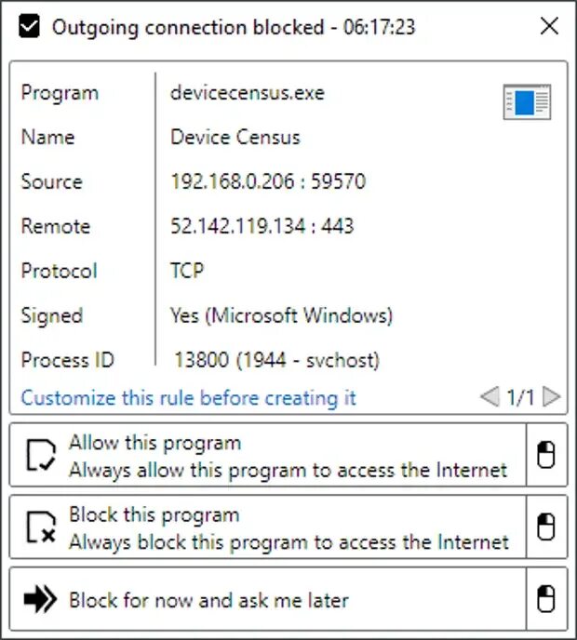Click the remote address 52.142.119.134 : 443
577x640 pixels.
point(262,226)
